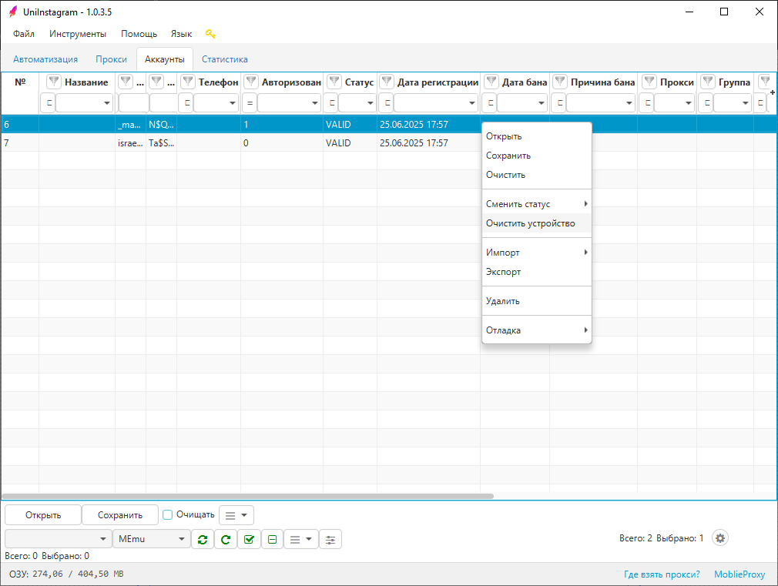The image size is (778, 586).
Task: Choose Экспорт in context menu
Action: tap(537, 271)
